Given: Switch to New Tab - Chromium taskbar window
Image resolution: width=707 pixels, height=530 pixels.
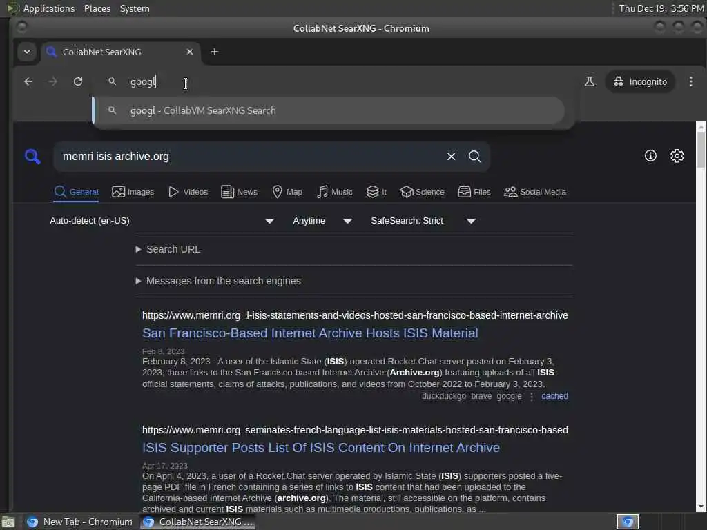Looking at the screenshot, I should coord(80,522).
